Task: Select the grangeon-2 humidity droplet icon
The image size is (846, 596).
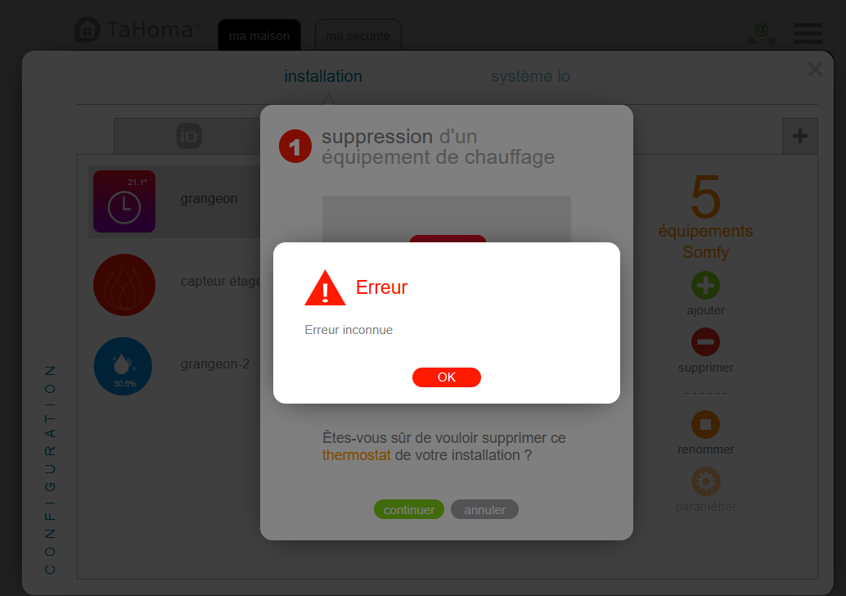Action: click(123, 367)
